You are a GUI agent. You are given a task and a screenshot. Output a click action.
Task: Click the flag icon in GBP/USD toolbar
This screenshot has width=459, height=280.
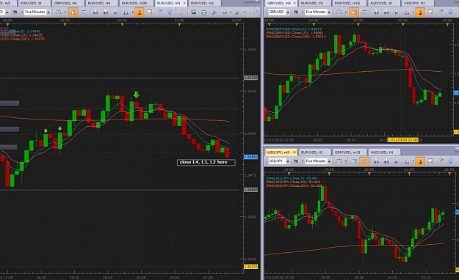coord(296,12)
